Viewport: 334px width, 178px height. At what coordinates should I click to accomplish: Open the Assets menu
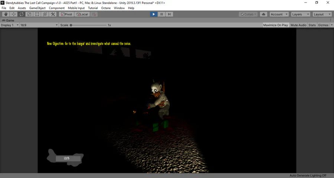[x=22, y=8]
